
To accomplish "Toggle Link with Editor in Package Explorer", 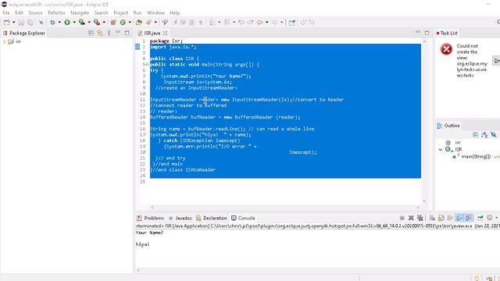I will pyautogui.click(x=100, y=33).
